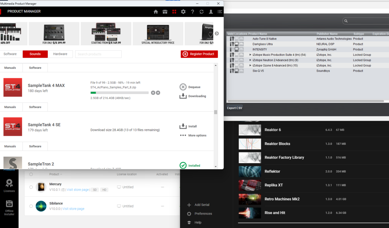The image size is (389, 228).
Task: Open More options for SampleTank 4 SE
Action: point(193,135)
